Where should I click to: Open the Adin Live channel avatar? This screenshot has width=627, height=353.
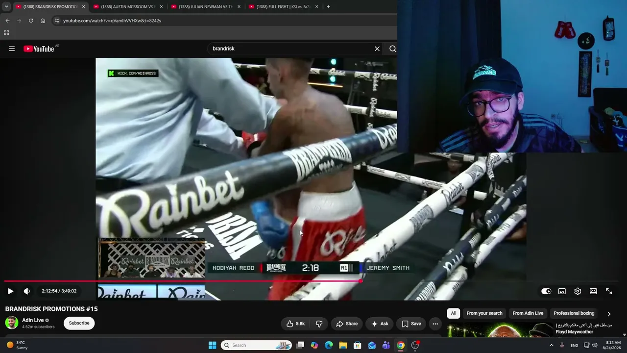click(12, 323)
